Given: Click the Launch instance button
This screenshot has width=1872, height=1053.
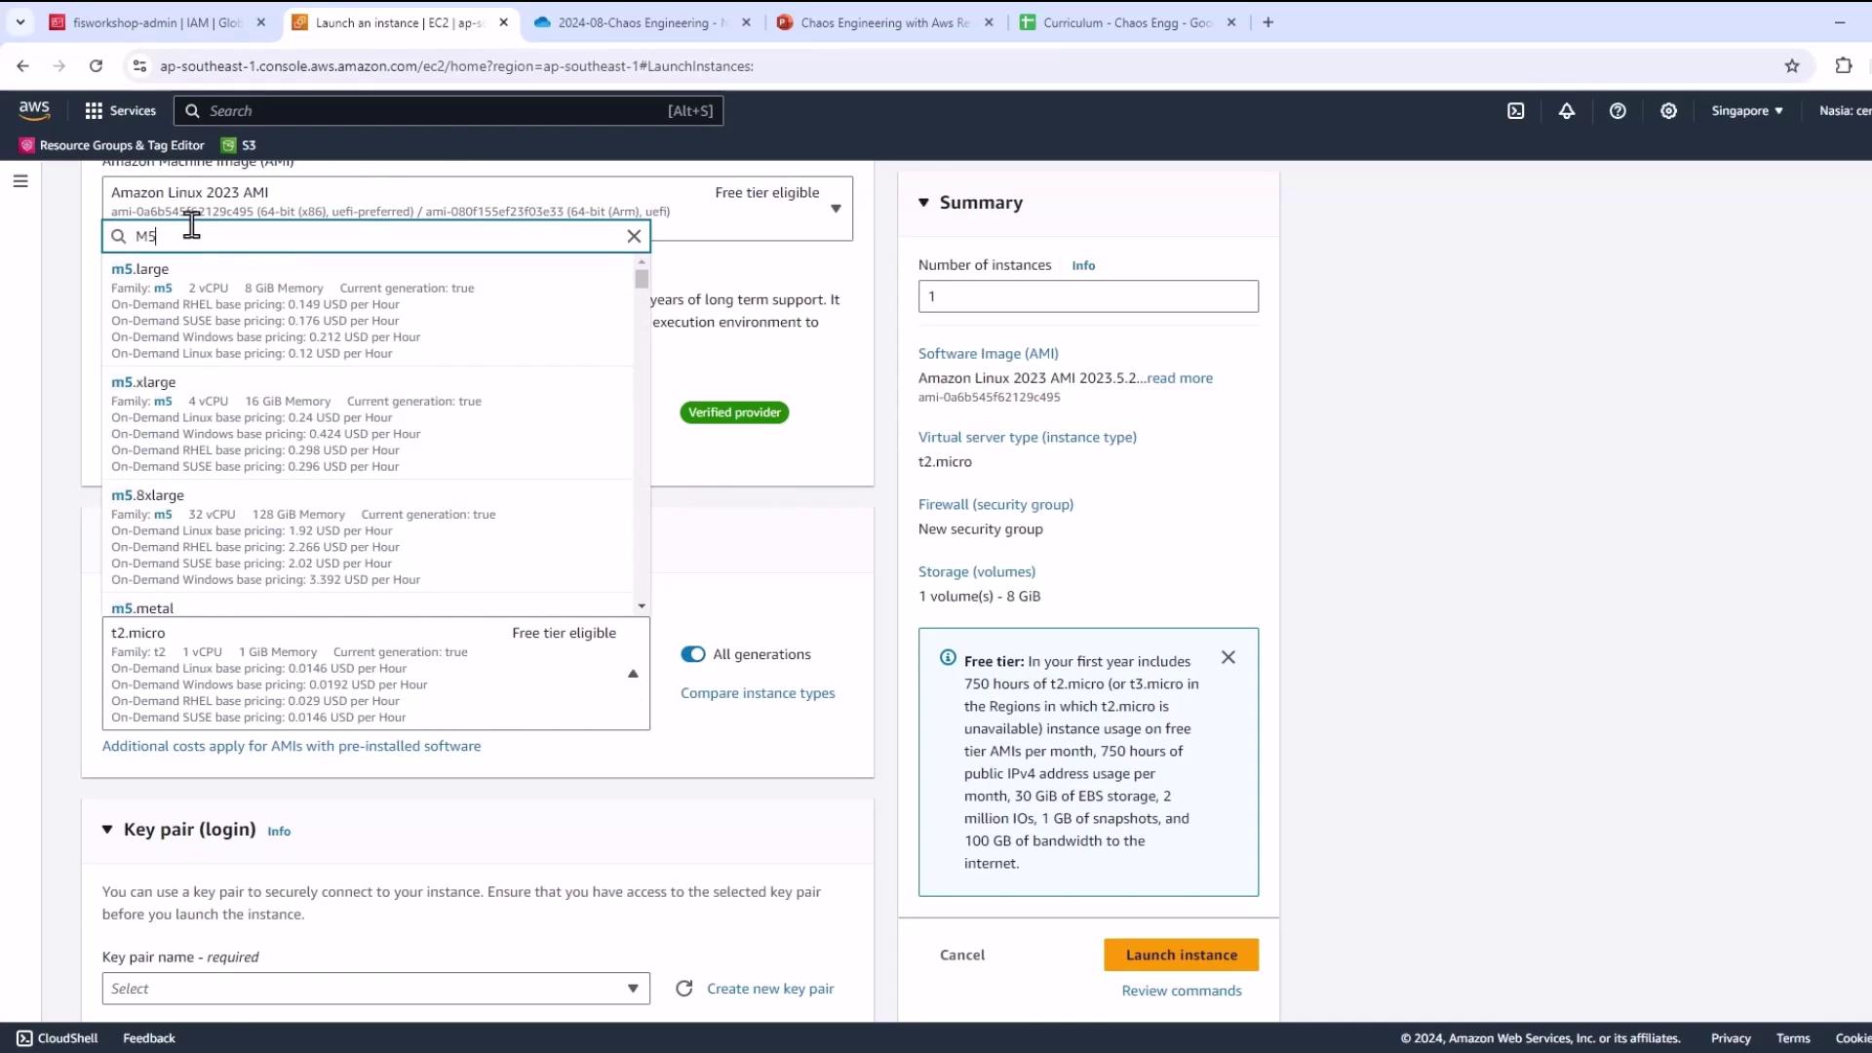Looking at the screenshot, I should click(x=1181, y=955).
